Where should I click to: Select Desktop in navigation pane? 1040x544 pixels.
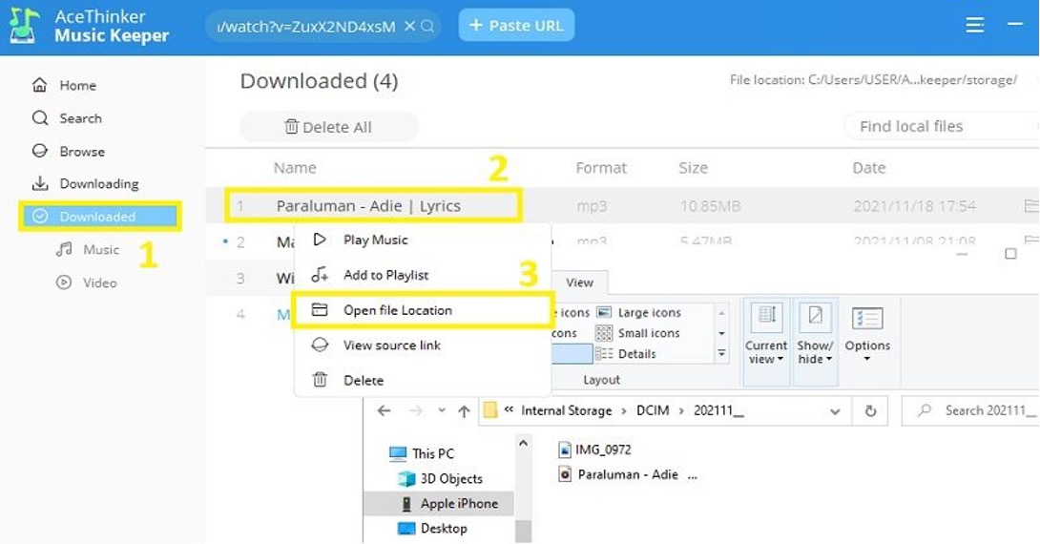[432, 528]
